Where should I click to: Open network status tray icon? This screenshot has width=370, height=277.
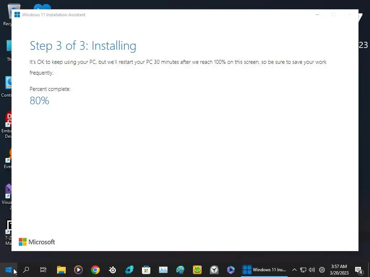[x=303, y=270]
